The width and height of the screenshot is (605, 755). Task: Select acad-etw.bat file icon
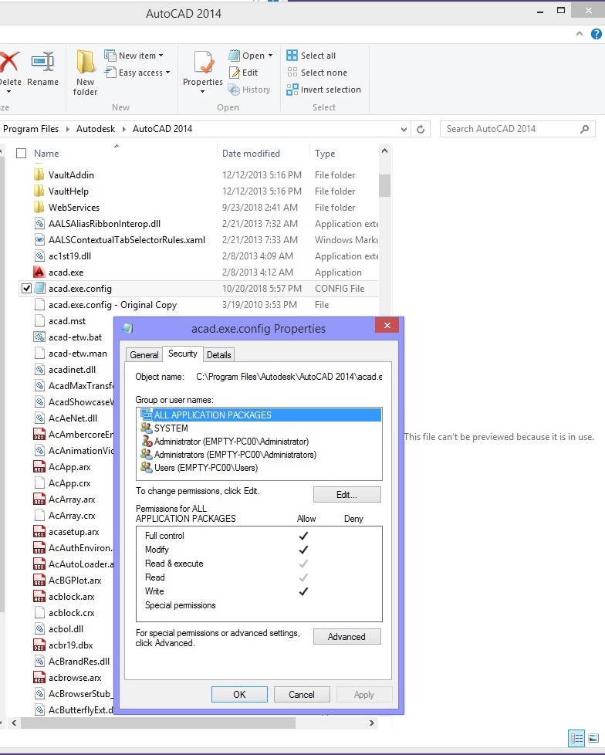coord(39,337)
